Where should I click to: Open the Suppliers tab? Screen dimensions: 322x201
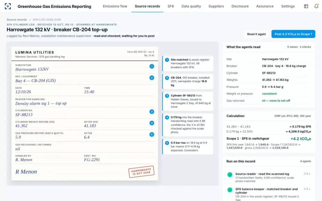(216, 6)
